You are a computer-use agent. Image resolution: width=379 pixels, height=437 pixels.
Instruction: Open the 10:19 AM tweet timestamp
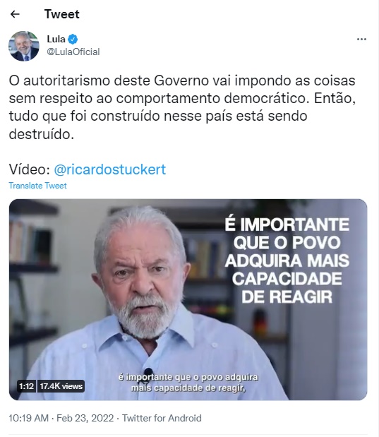tap(29, 419)
